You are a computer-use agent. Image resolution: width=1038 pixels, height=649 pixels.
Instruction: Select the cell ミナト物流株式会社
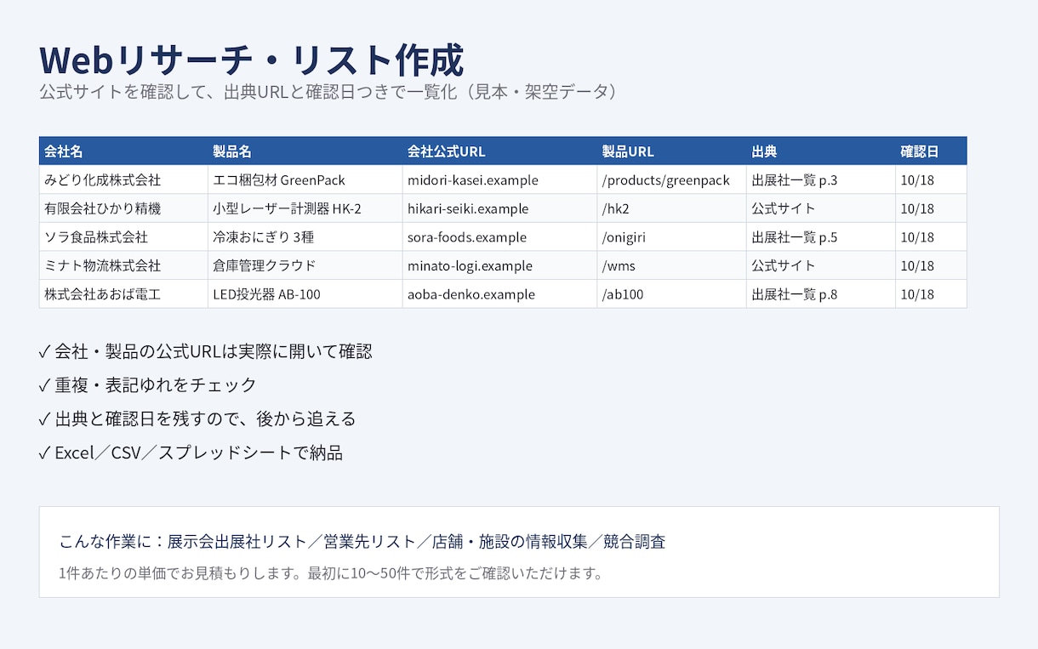click(123, 265)
